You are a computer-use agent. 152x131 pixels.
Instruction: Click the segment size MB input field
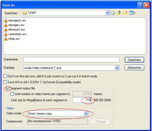pos(82,100)
